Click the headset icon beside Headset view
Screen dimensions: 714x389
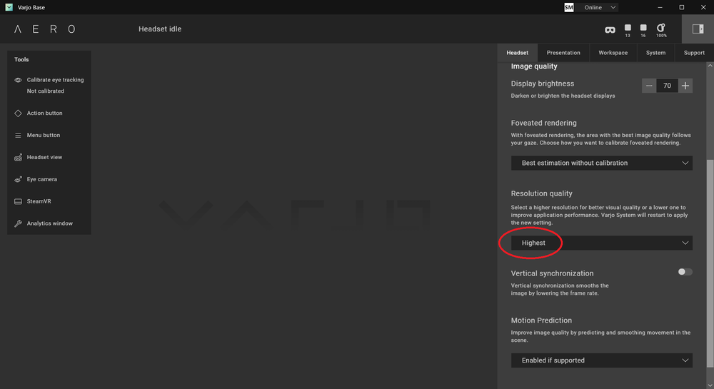[18, 158]
